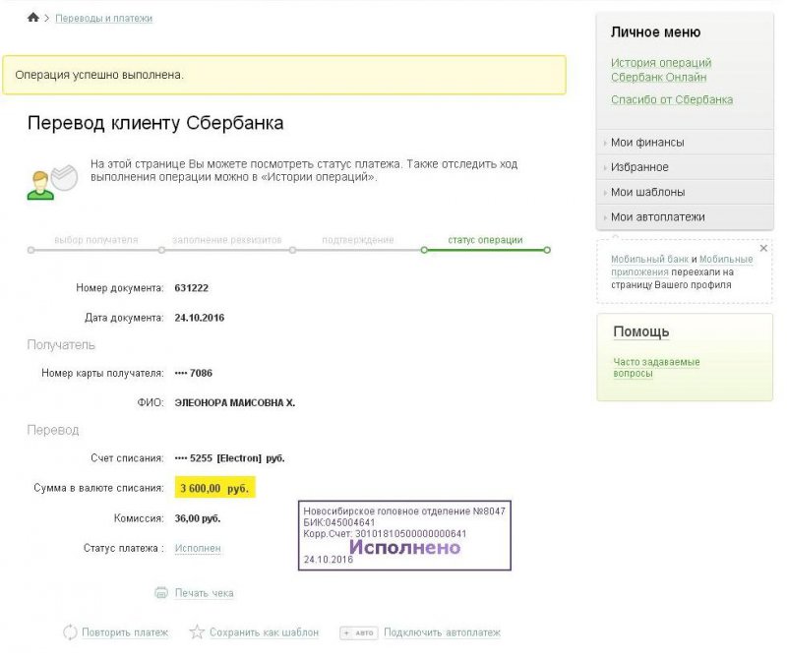The width and height of the screenshot is (787, 660).
Task: Click the статус операции step
Action: (485, 240)
